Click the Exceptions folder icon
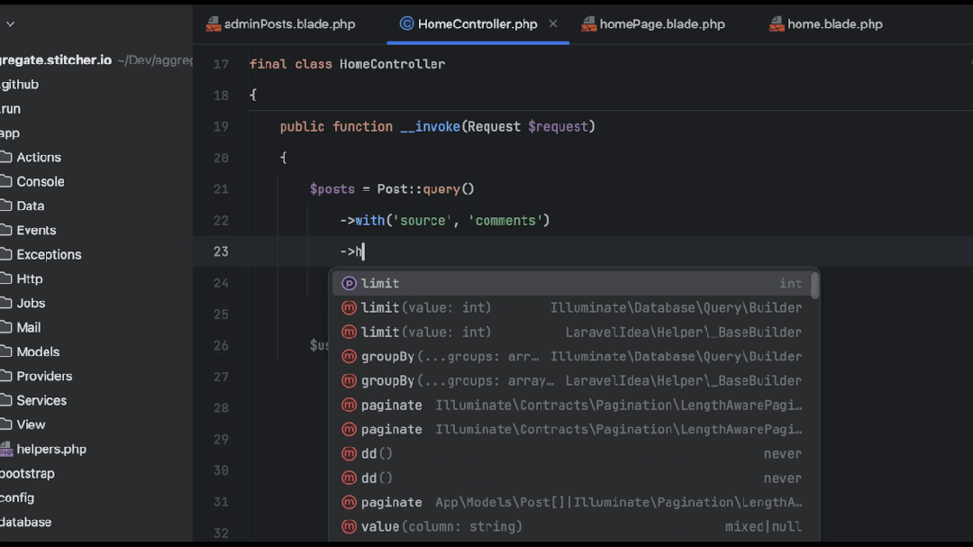 pos(6,254)
